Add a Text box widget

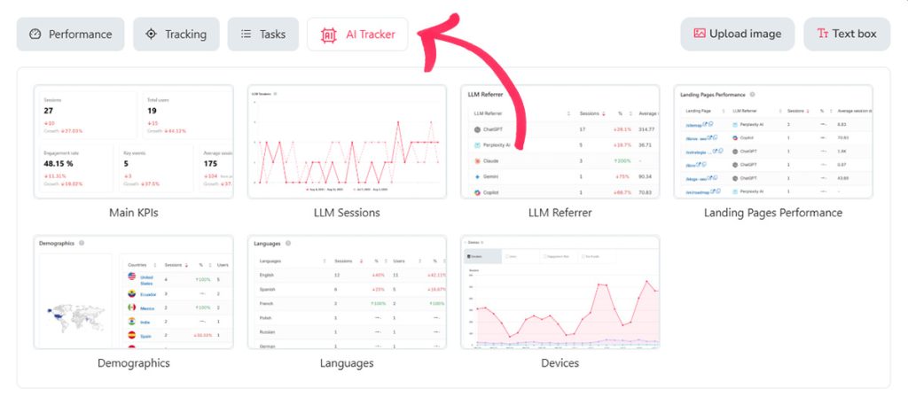click(x=847, y=34)
